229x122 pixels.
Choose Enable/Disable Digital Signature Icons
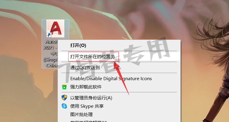[111, 79]
